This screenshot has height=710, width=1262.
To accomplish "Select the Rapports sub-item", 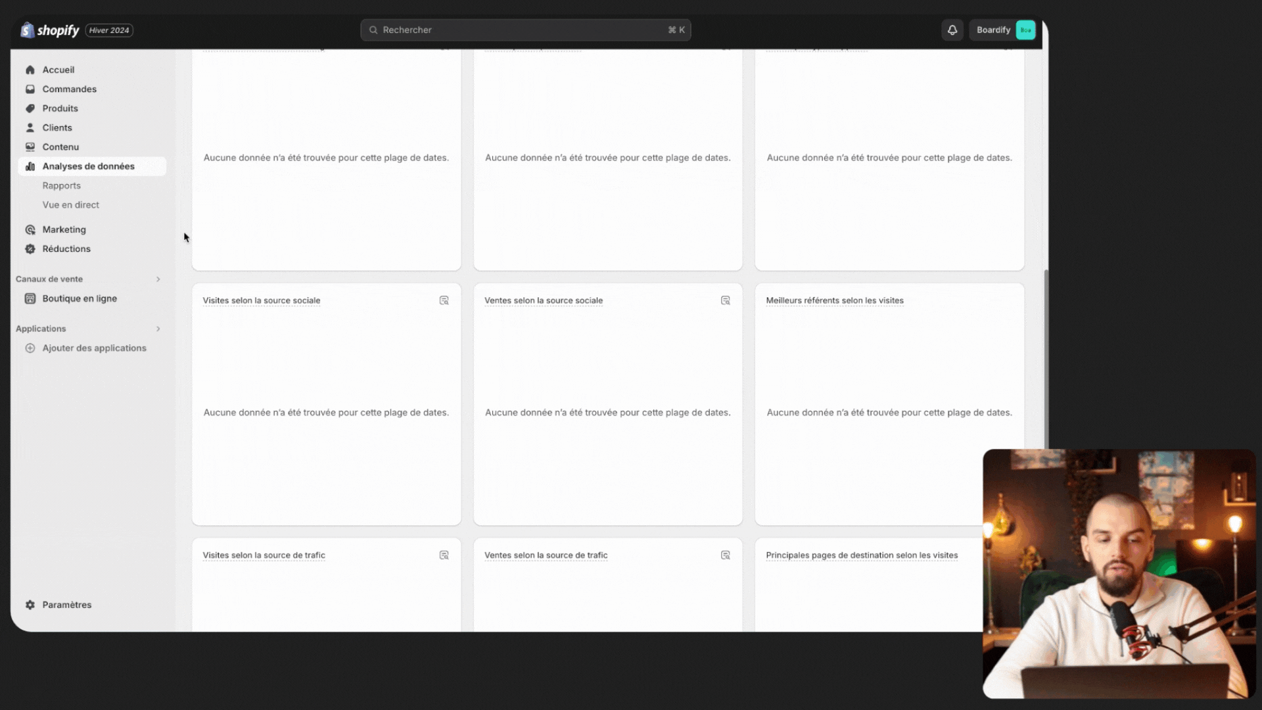I will point(61,186).
